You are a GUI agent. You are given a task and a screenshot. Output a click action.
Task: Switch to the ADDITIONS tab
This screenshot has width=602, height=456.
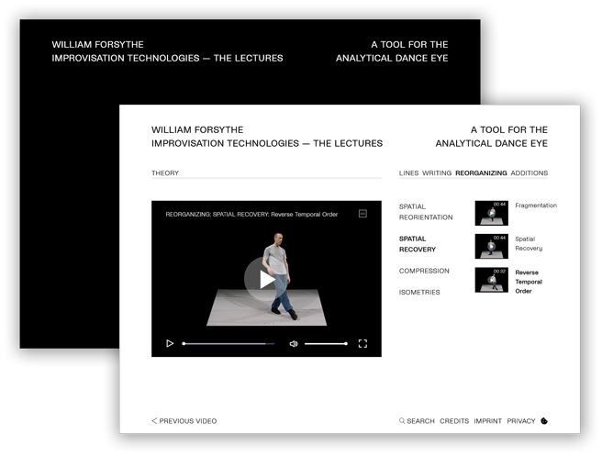coord(530,173)
